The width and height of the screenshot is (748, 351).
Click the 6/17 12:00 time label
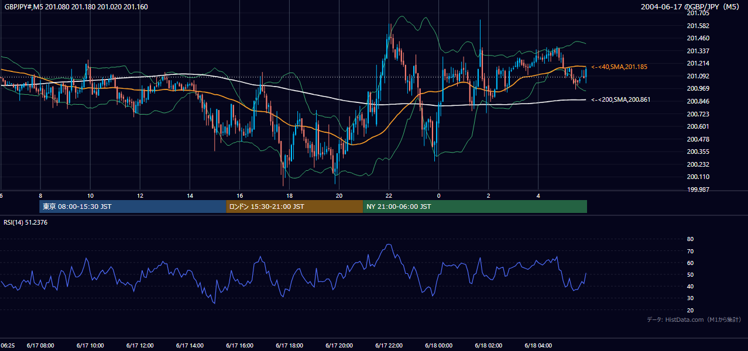click(140, 346)
